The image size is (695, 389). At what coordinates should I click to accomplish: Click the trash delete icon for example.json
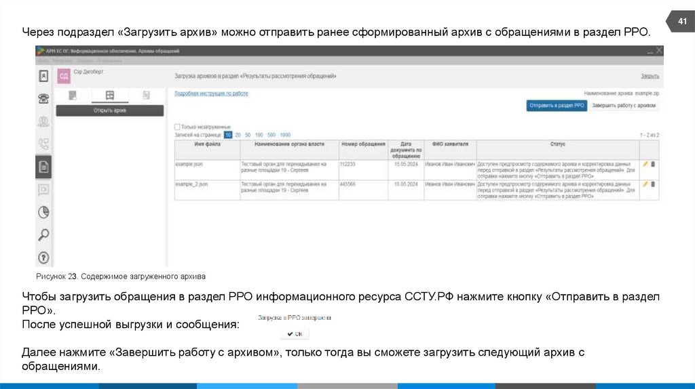coord(653,164)
